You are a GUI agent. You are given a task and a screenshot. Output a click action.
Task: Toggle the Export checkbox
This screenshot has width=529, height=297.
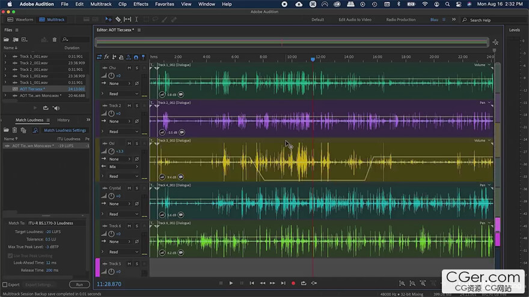(x=5, y=284)
